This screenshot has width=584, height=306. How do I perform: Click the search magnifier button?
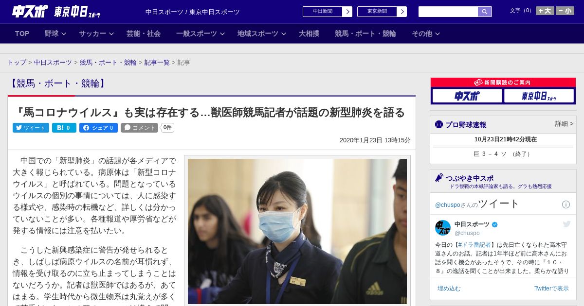485,12
